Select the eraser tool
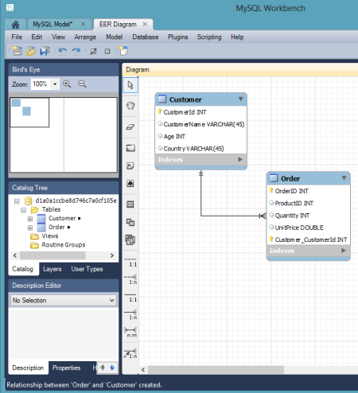This screenshot has height=393, width=358. pos(130,127)
